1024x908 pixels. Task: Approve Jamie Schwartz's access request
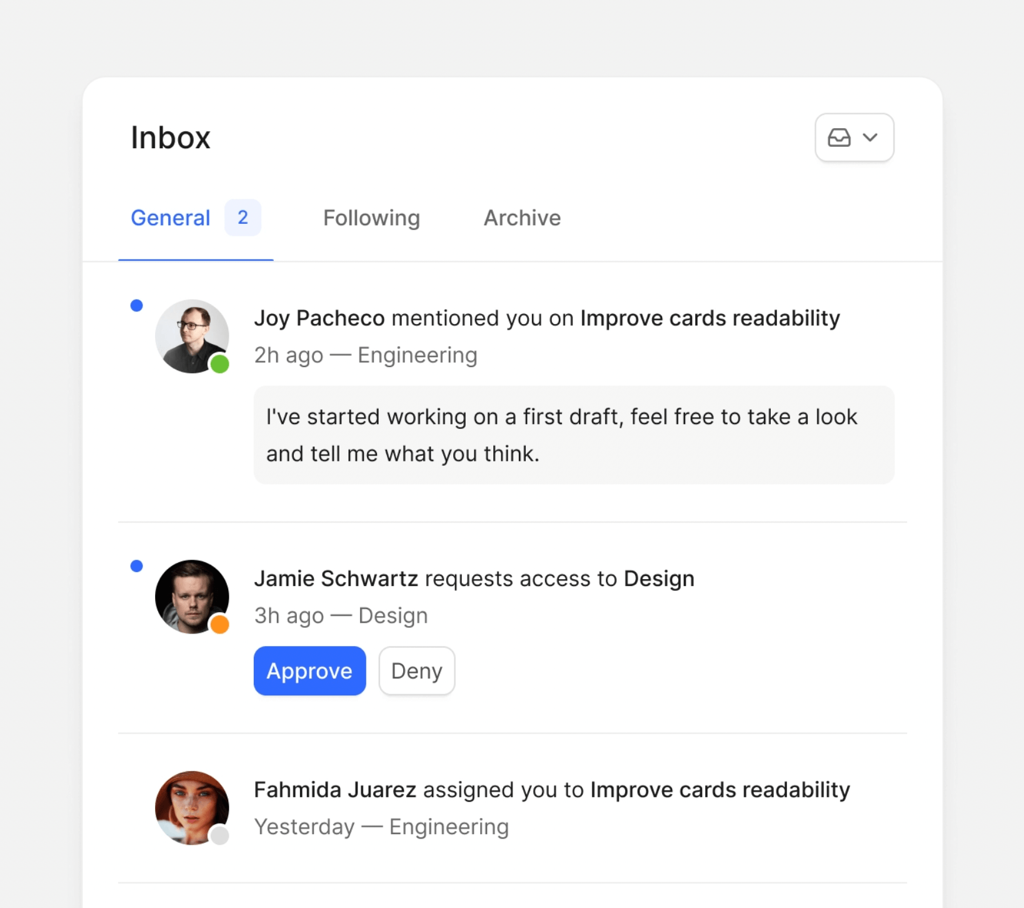[309, 671]
